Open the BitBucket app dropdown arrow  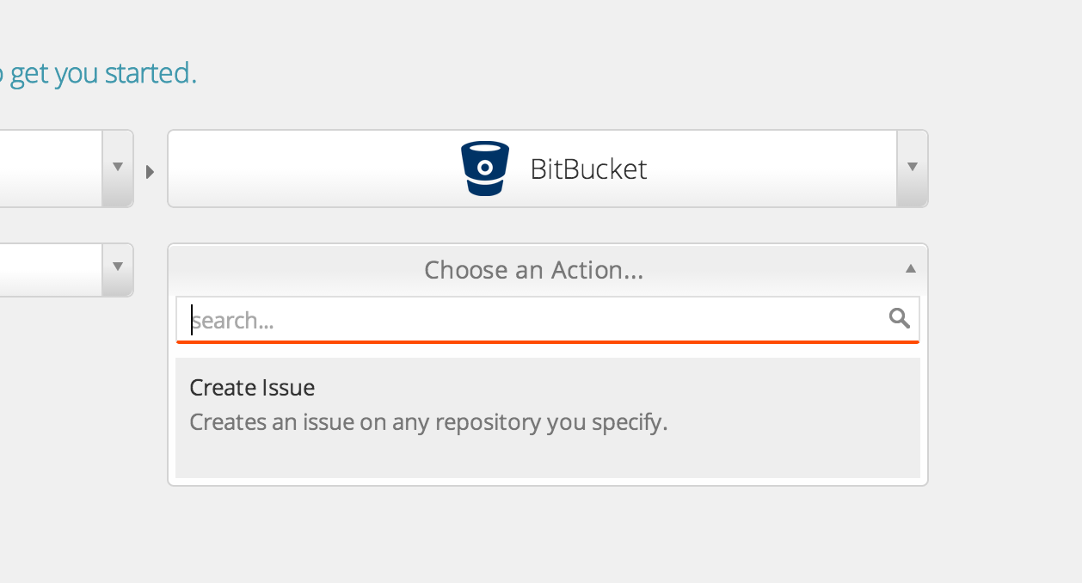coord(913,168)
